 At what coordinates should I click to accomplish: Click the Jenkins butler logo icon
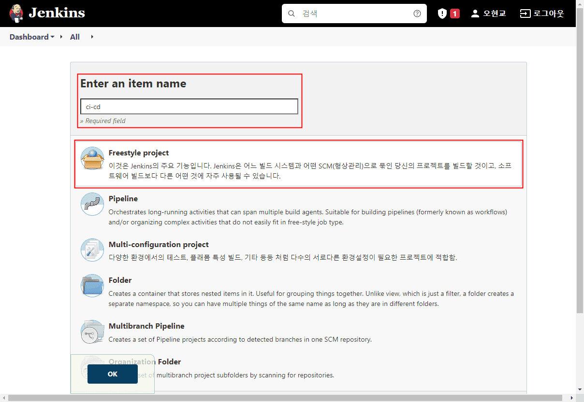(16, 14)
